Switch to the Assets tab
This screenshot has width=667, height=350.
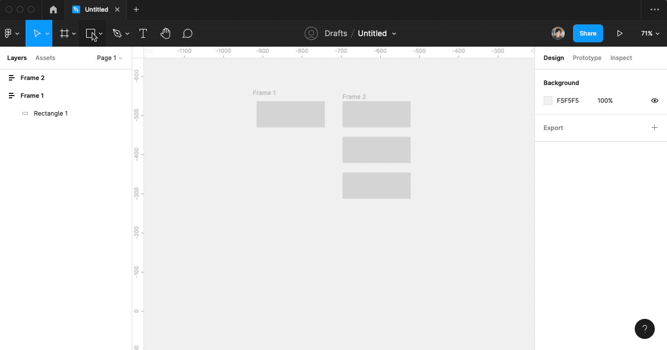45,58
